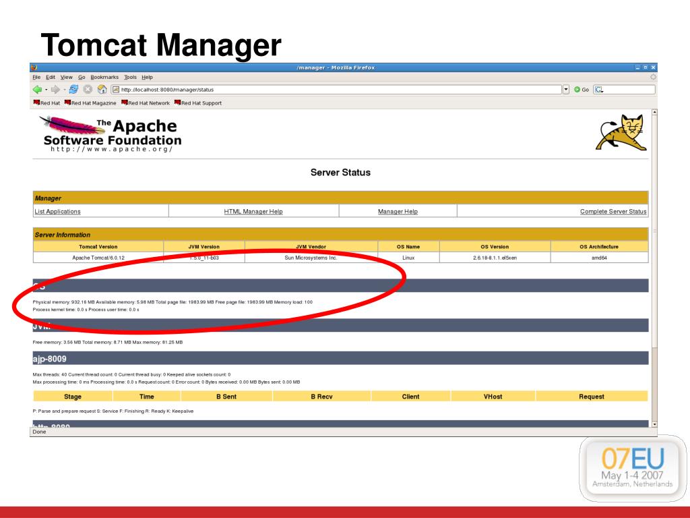Screen dimensions: 690x518
Task: Open the Red Hat bookmark
Action: click(x=46, y=103)
